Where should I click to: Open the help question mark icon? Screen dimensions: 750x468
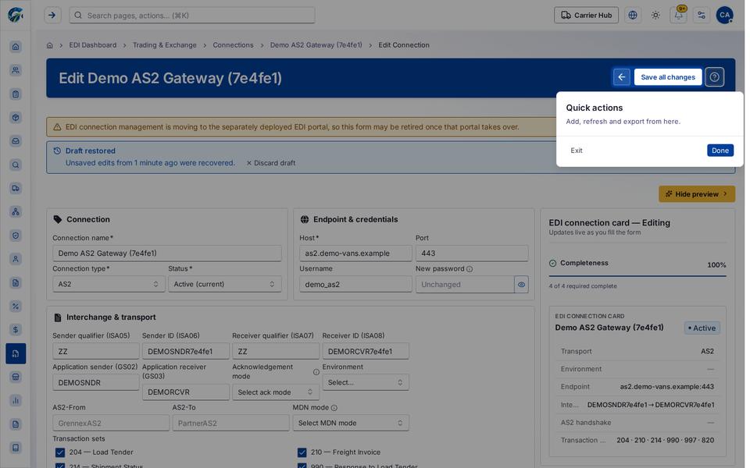(x=715, y=77)
